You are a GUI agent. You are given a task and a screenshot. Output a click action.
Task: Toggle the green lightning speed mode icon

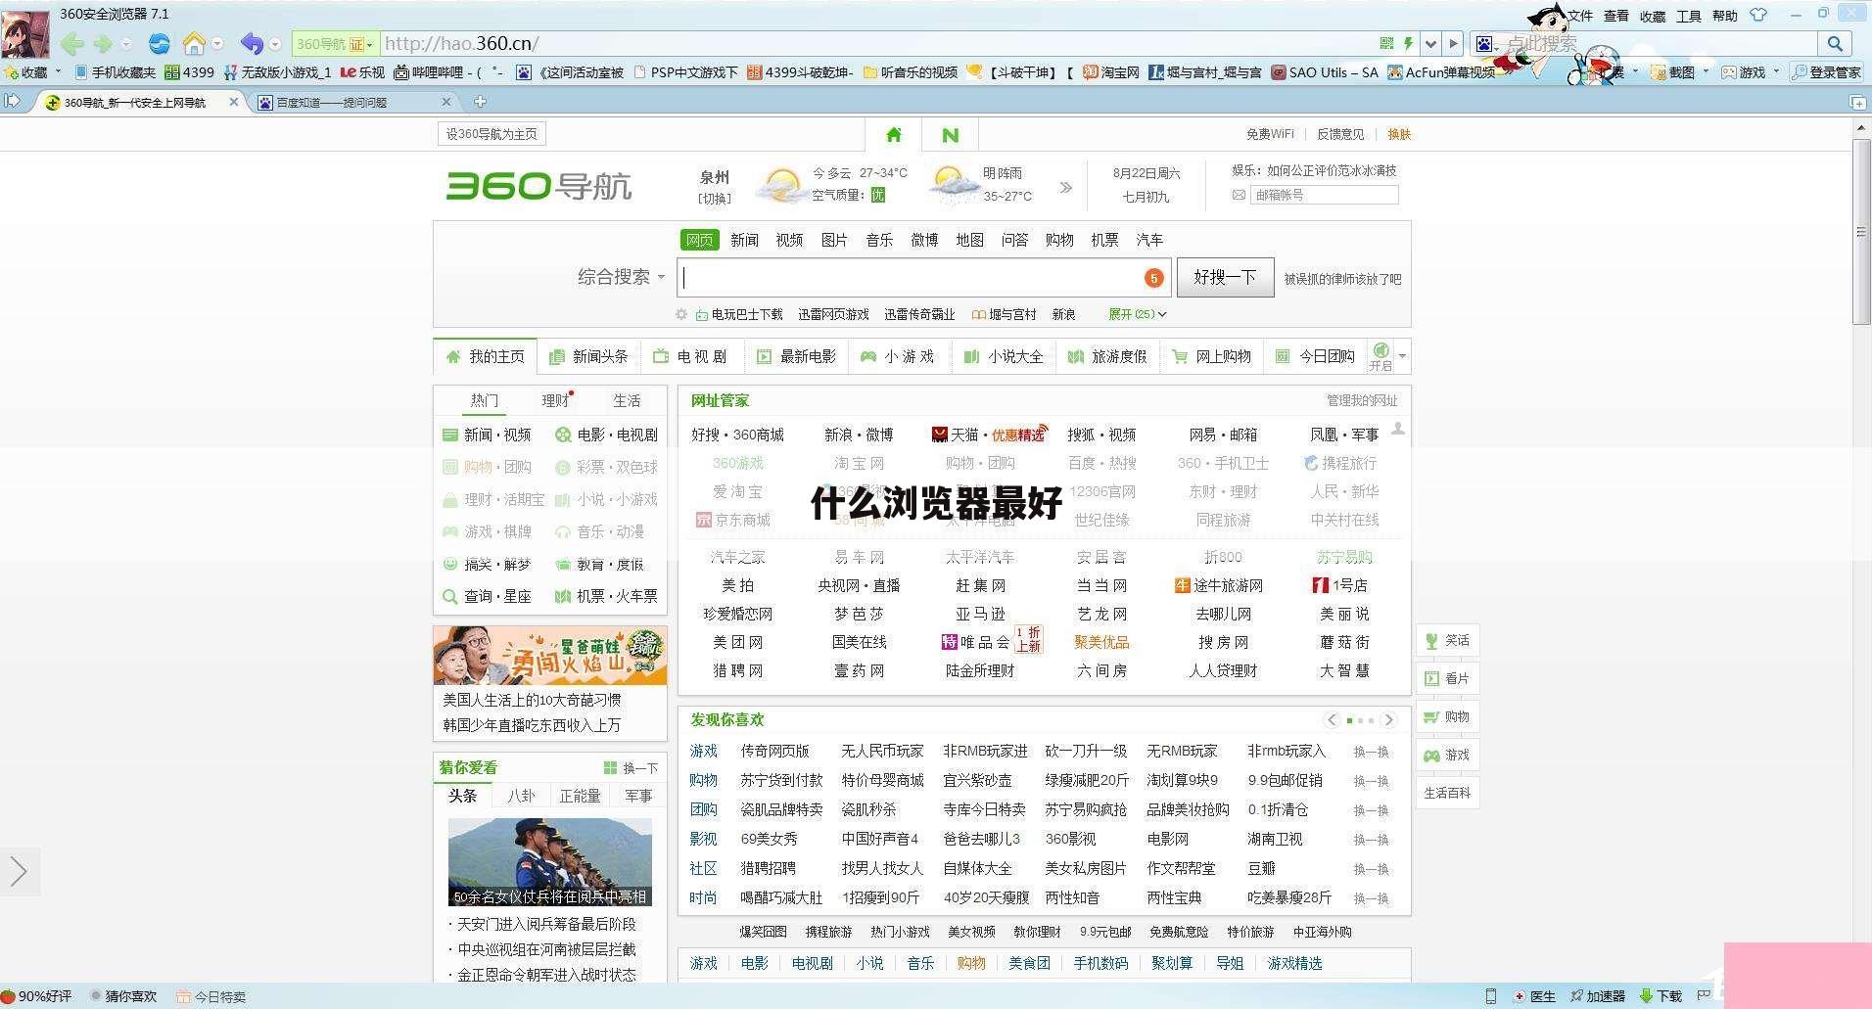pos(1408,43)
